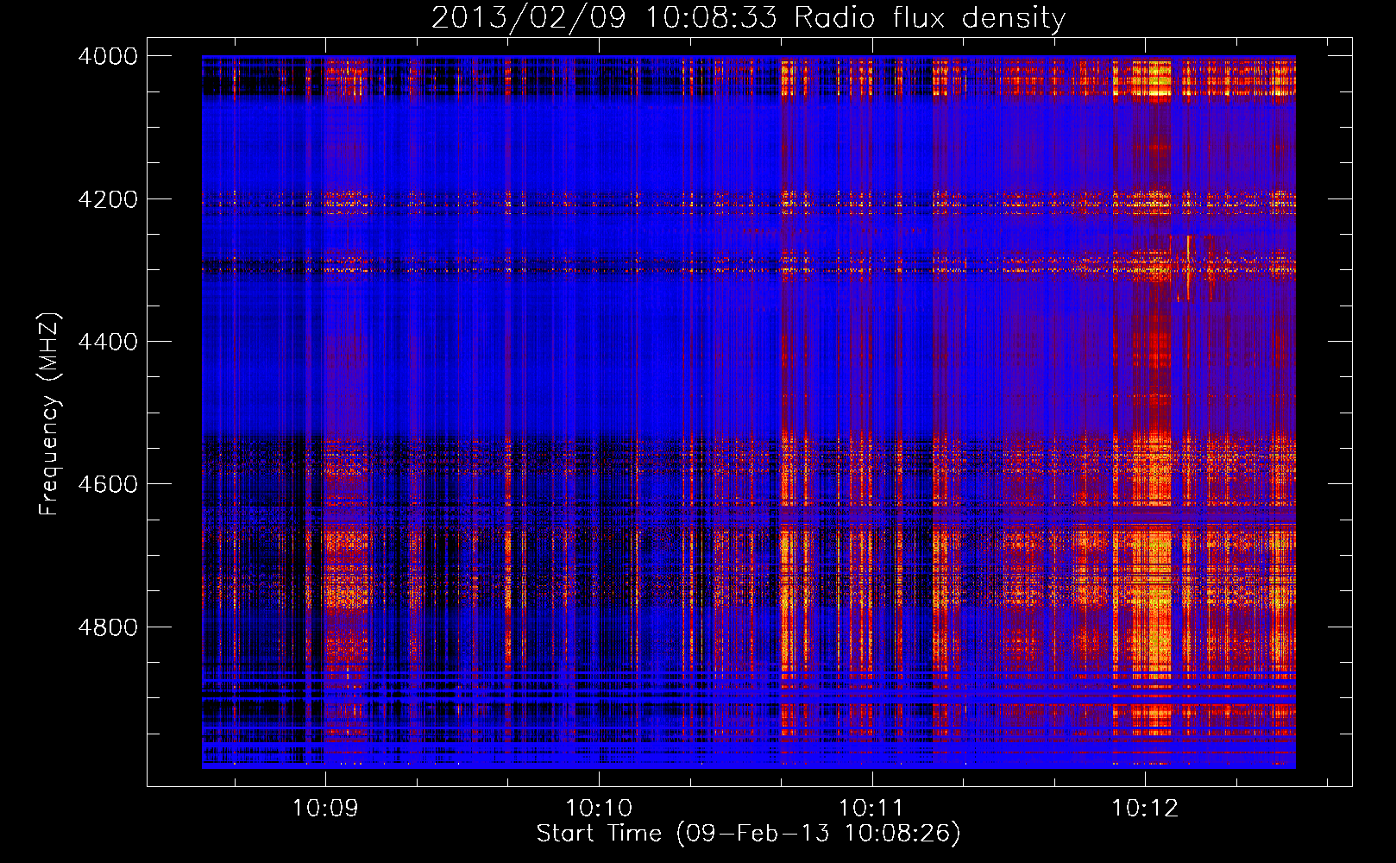This screenshot has height=863, width=1396.
Task: Click the '10:12' time axis label
Action: pos(1145,809)
